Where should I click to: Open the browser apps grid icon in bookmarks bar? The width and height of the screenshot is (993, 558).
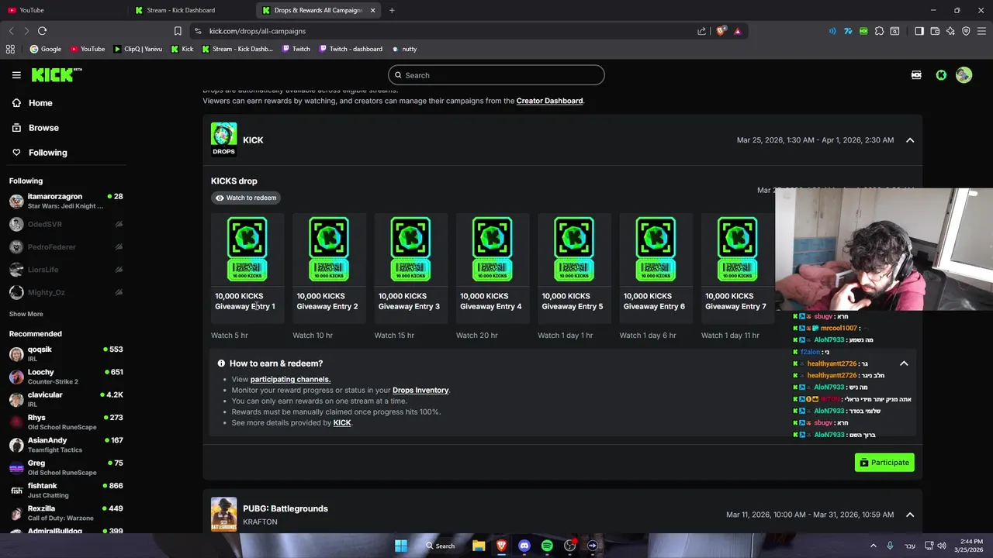click(x=10, y=49)
